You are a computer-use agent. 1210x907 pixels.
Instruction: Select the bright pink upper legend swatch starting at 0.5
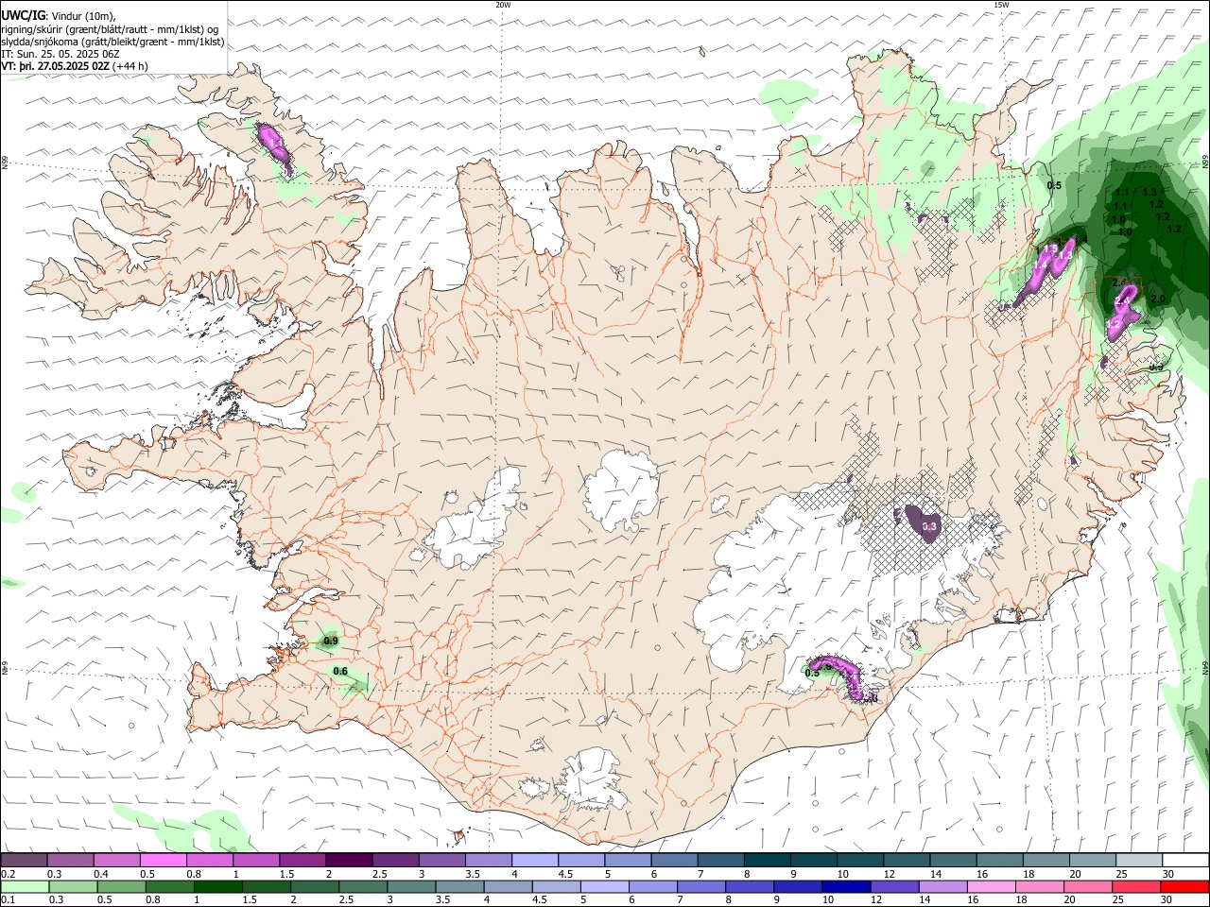coord(163,860)
